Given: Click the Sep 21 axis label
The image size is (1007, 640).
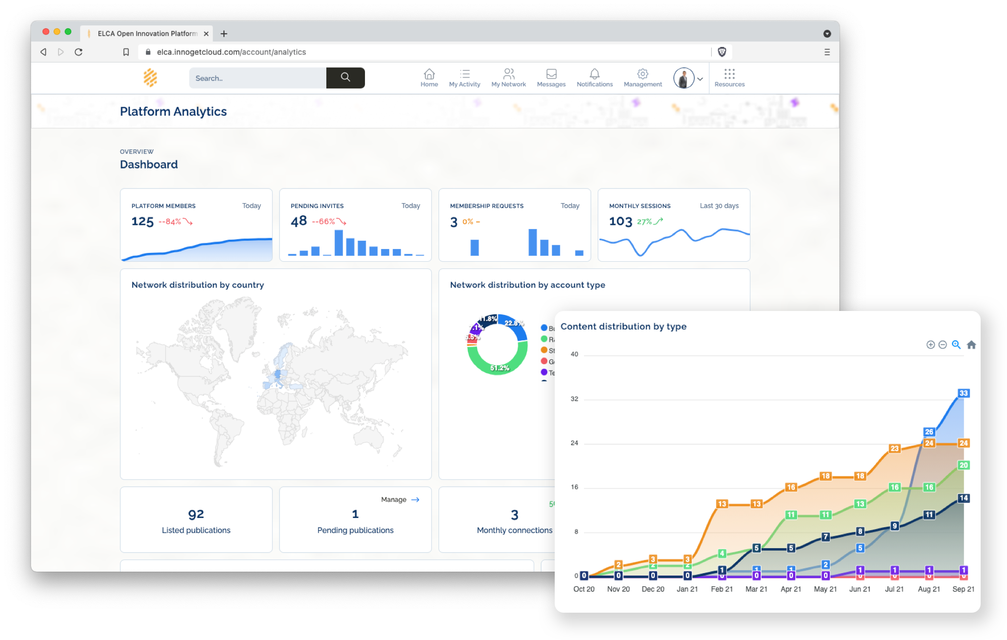Looking at the screenshot, I should 963,589.
